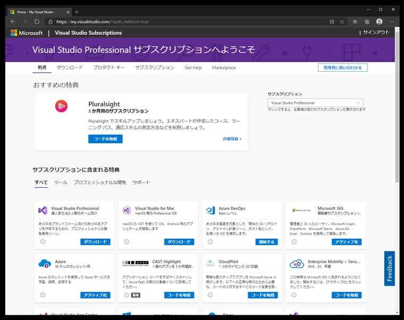
Task: Select the 利点 tab
Action: [x=42, y=67]
